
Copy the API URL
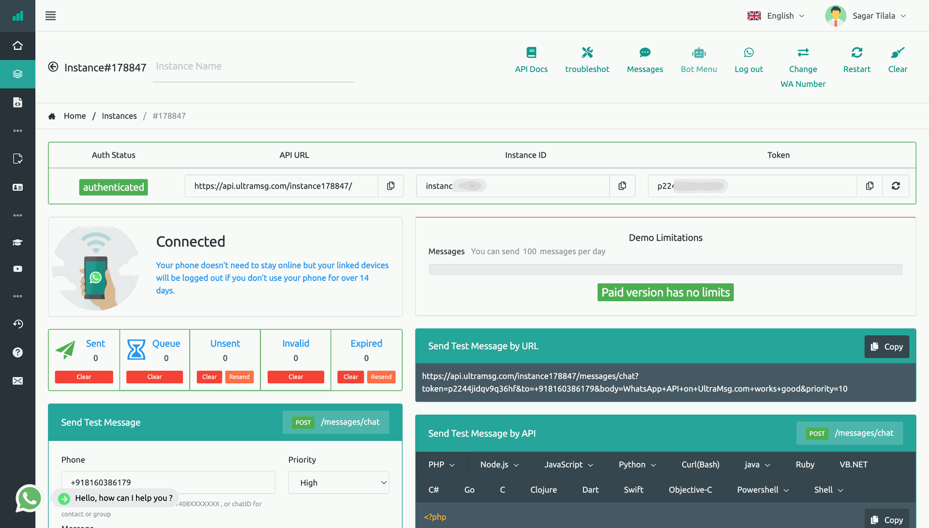pos(390,186)
